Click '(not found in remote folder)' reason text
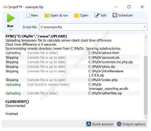 coord(48,85)
